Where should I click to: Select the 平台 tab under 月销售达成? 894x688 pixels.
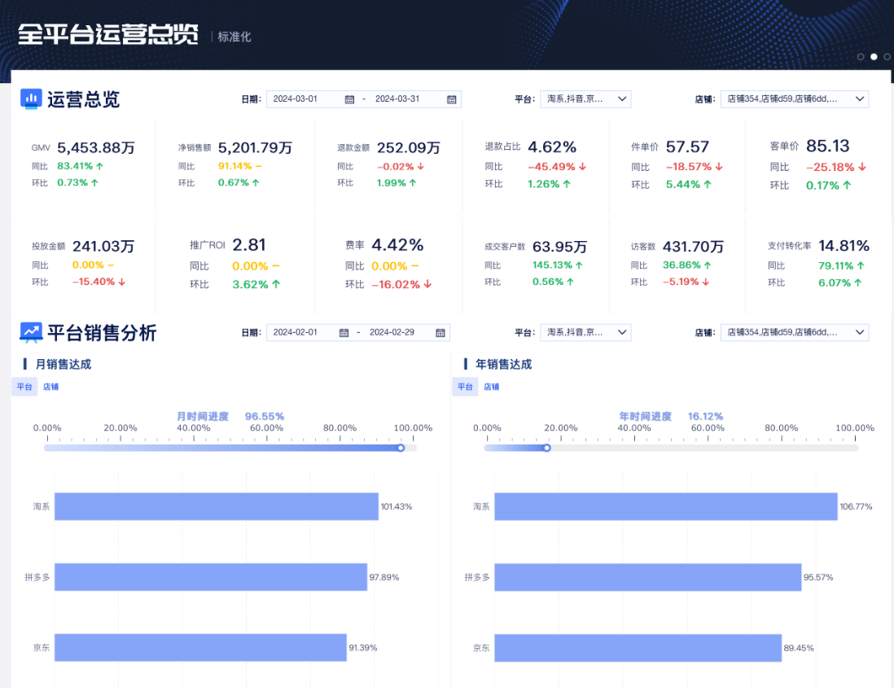point(24,387)
